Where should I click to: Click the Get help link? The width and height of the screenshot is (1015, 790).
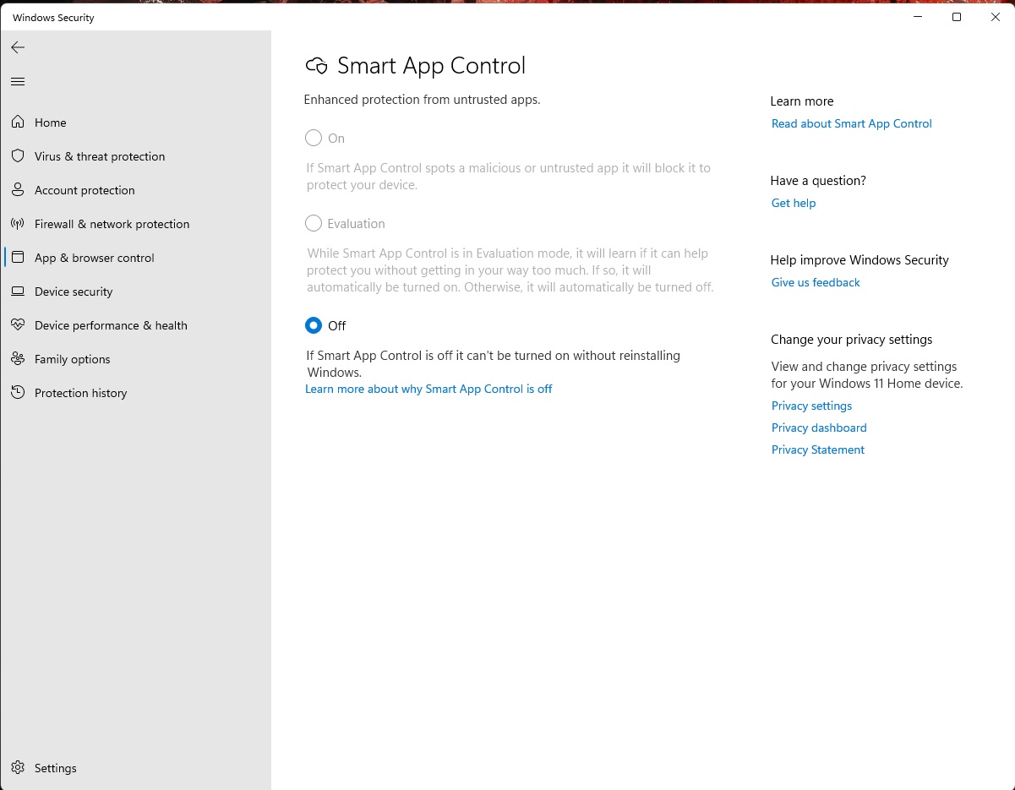coord(793,203)
